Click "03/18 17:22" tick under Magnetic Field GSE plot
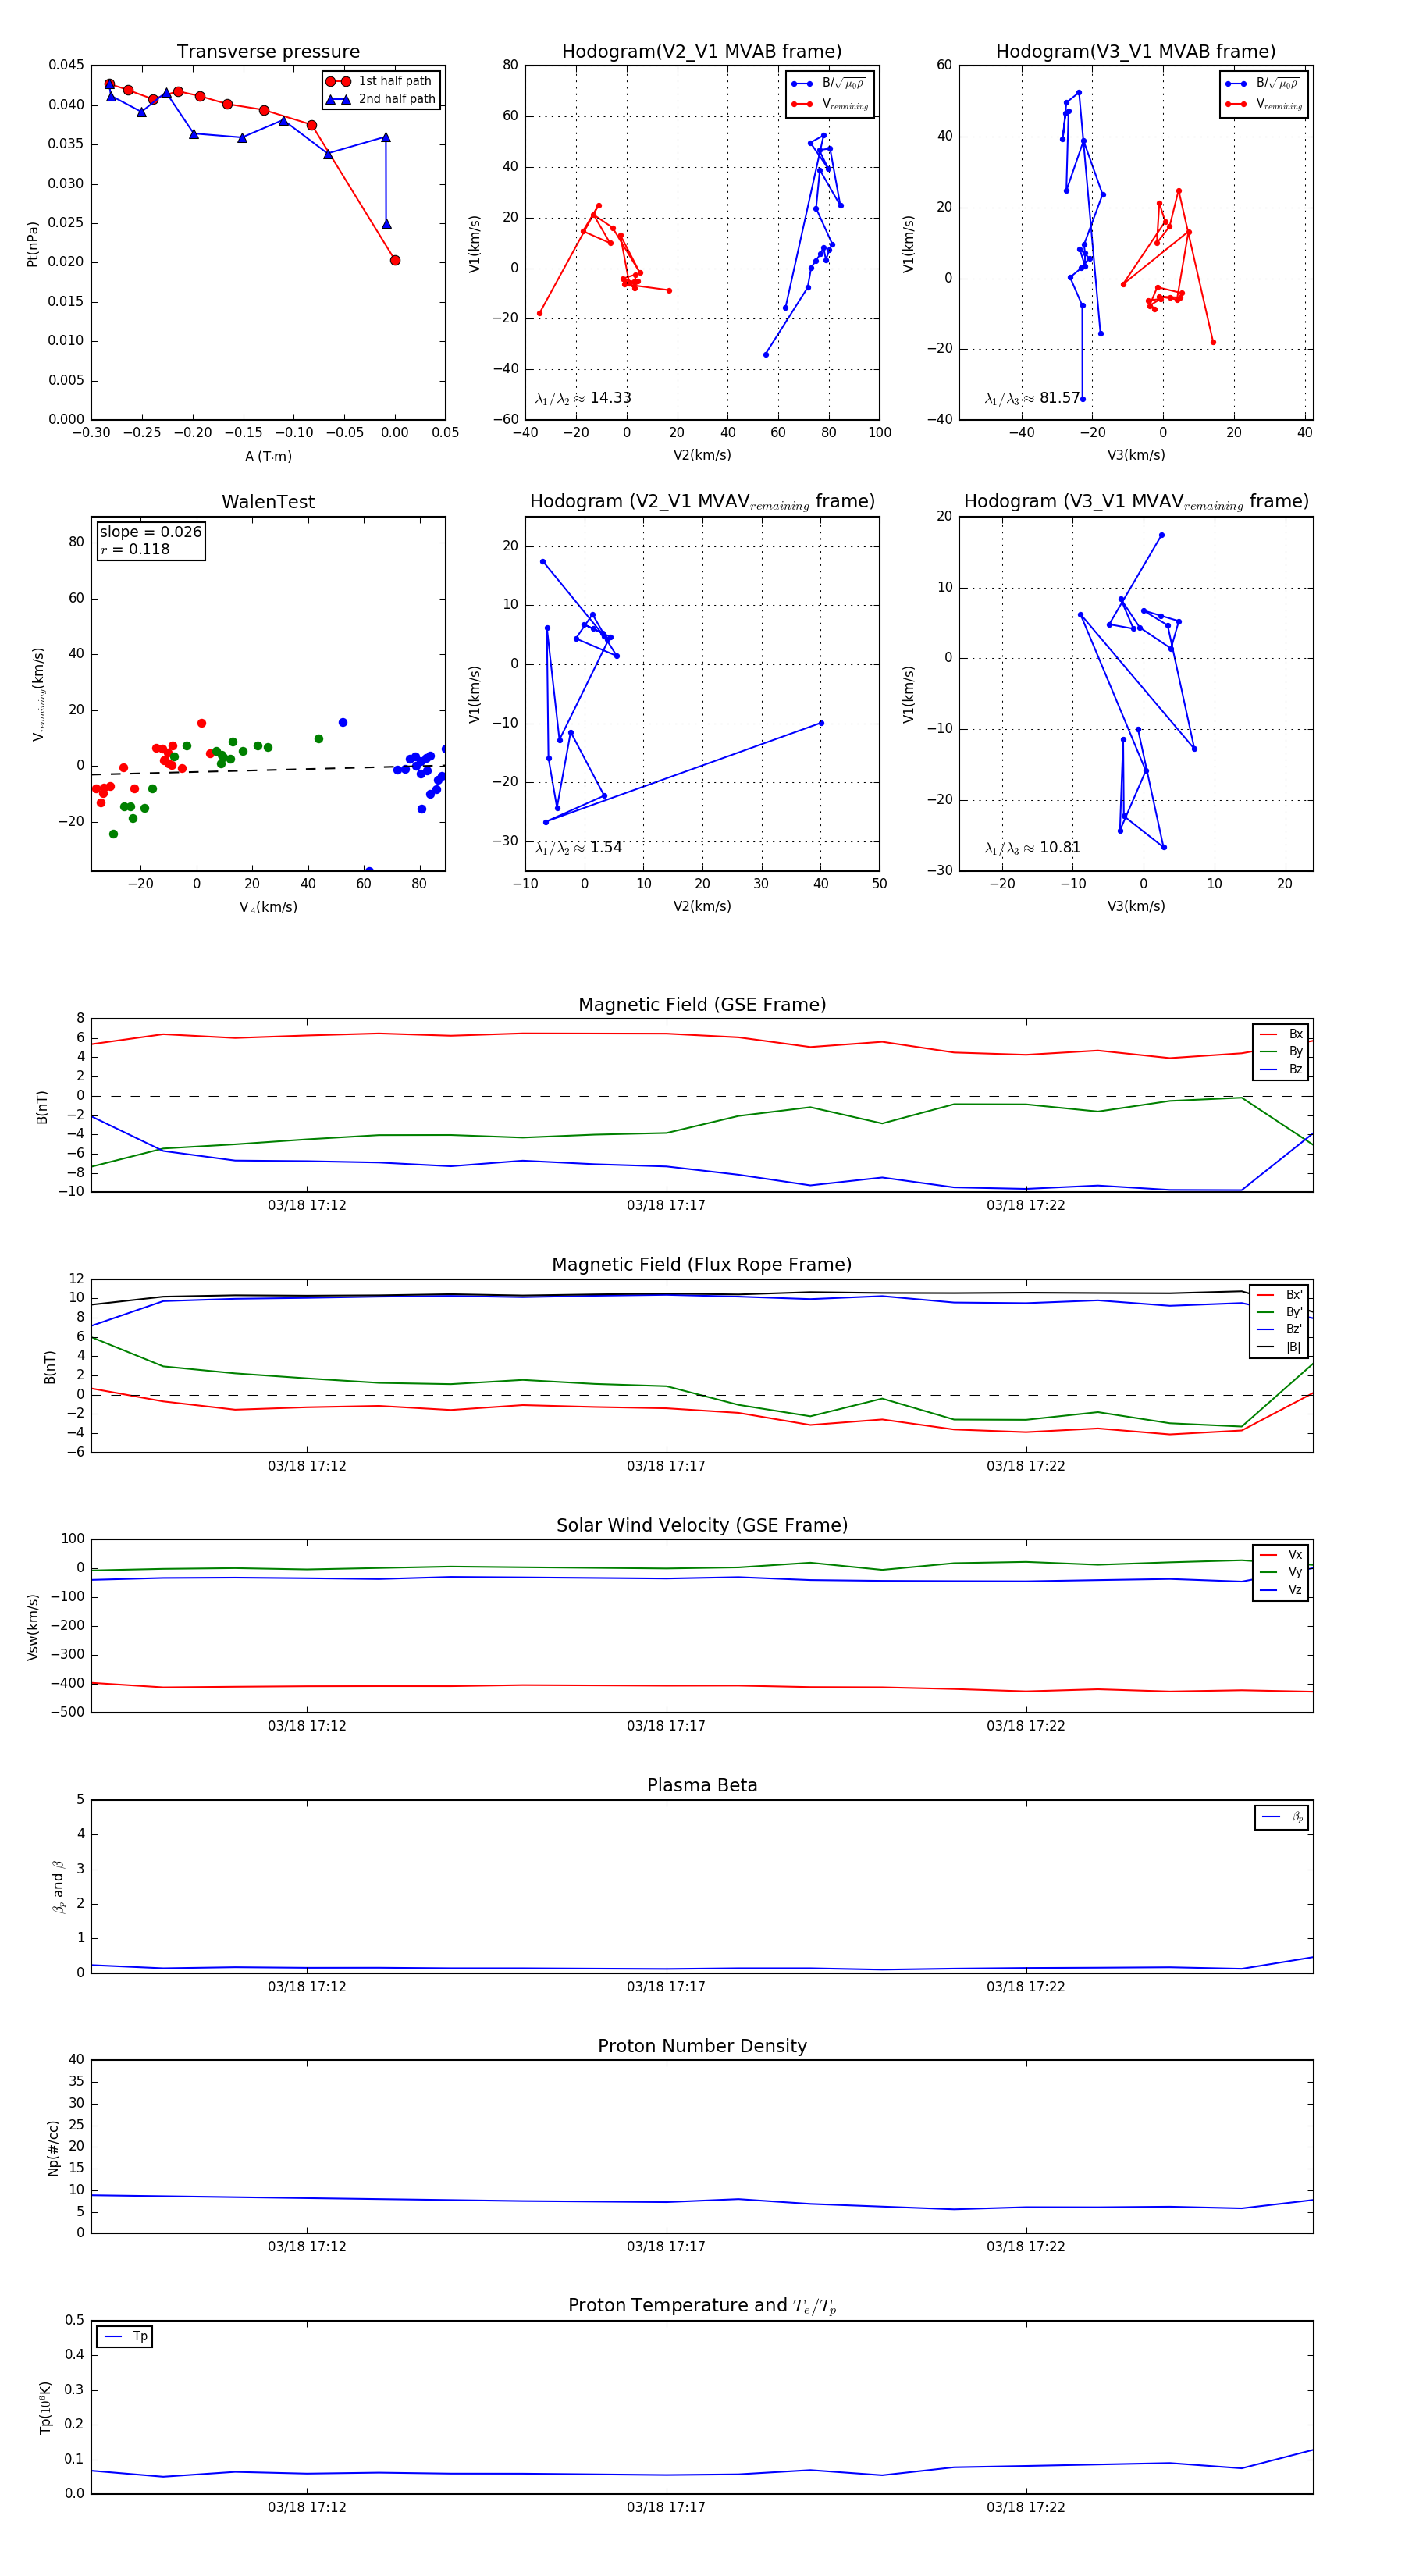 (1026, 1206)
